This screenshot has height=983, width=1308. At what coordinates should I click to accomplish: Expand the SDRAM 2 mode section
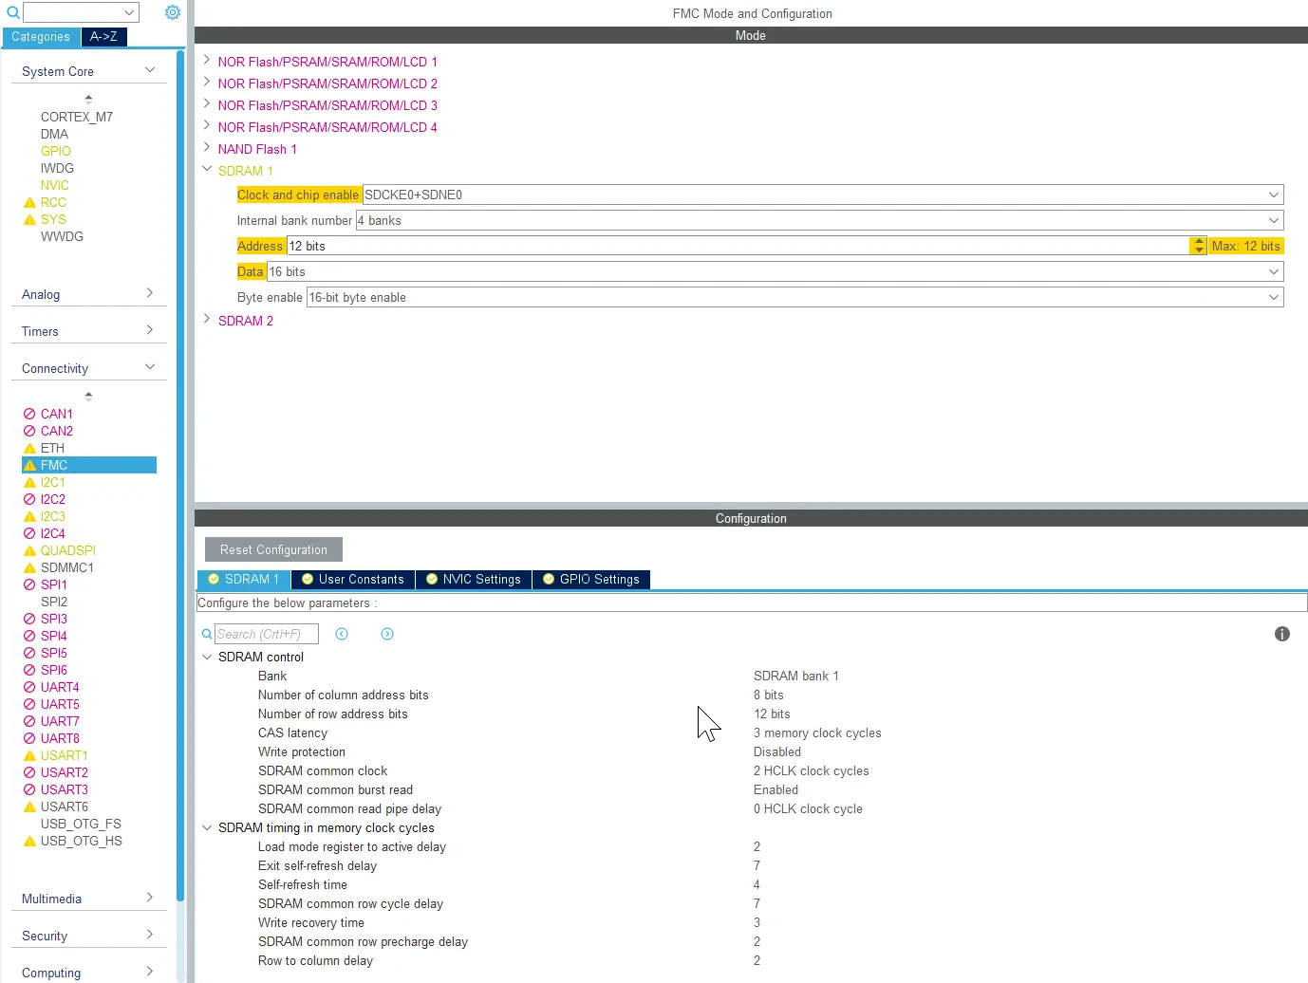click(x=207, y=320)
